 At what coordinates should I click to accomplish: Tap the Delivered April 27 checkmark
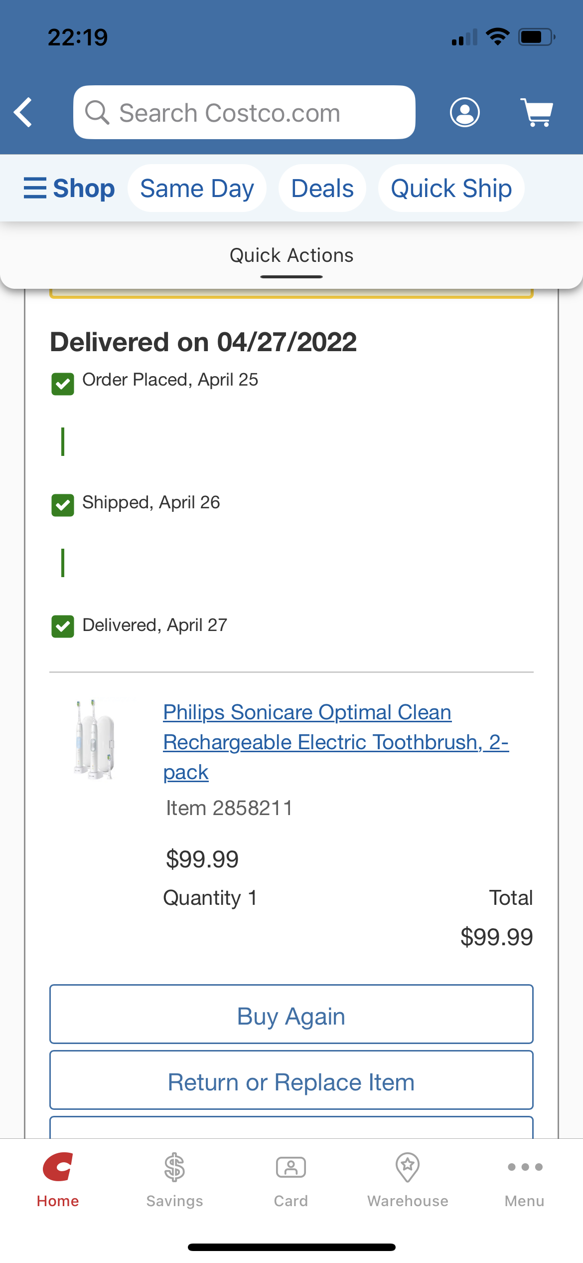tap(63, 627)
